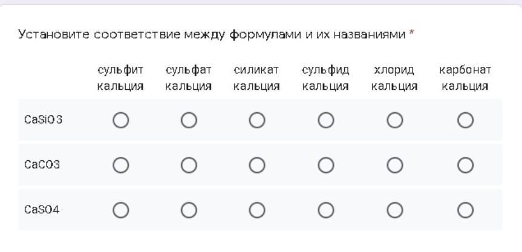
Task: Mark силикат кальция for CaSO4
Action: click(x=257, y=210)
